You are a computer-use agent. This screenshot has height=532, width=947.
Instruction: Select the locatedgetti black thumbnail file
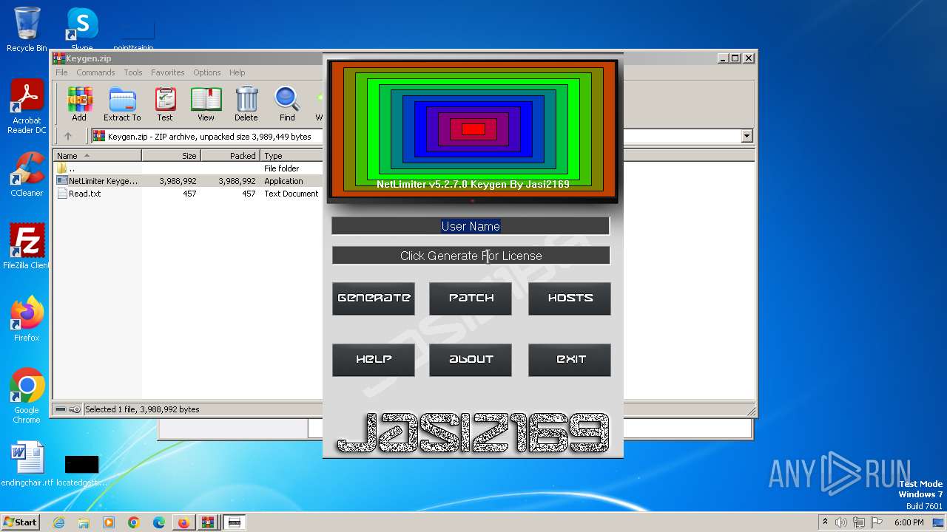point(81,470)
